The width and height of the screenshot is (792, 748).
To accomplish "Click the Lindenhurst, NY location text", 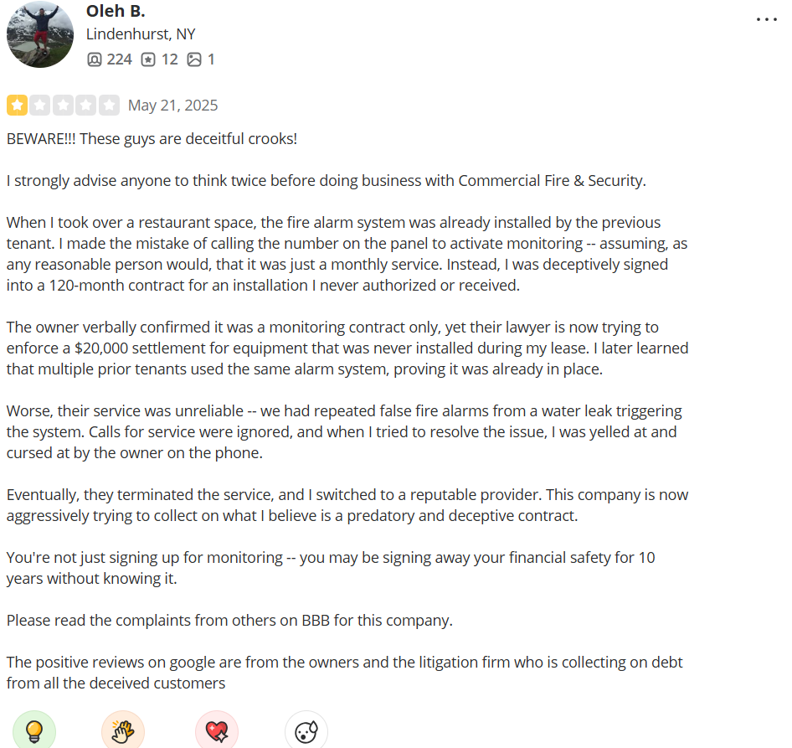I will point(141,34).
